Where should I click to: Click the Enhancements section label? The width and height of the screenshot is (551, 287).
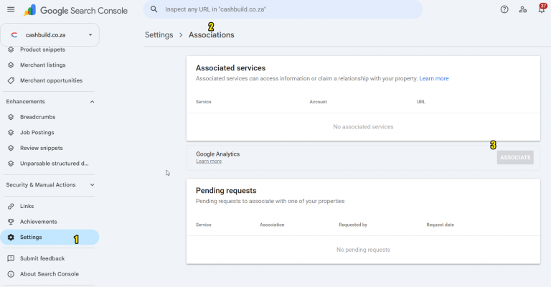click(25, 101)
